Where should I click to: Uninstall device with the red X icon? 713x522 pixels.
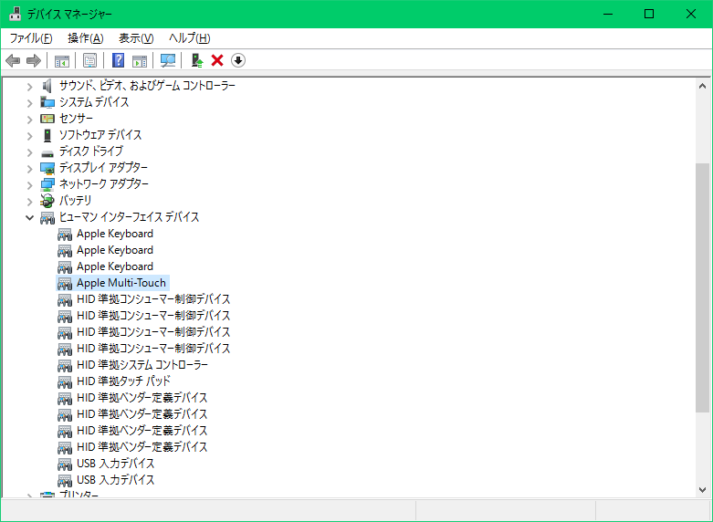217,60
